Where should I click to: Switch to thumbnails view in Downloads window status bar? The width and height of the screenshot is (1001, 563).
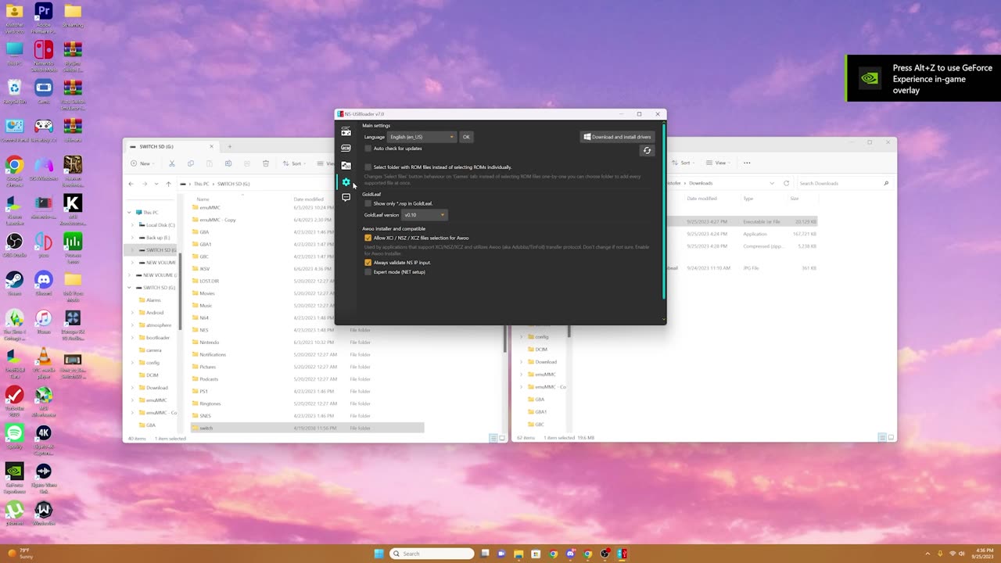pyautogui.click(x=890, y=438)
